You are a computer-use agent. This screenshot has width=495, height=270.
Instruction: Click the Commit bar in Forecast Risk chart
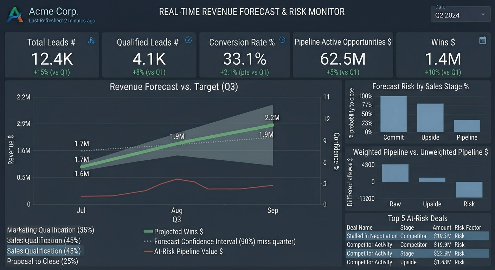tap(393, 114)
